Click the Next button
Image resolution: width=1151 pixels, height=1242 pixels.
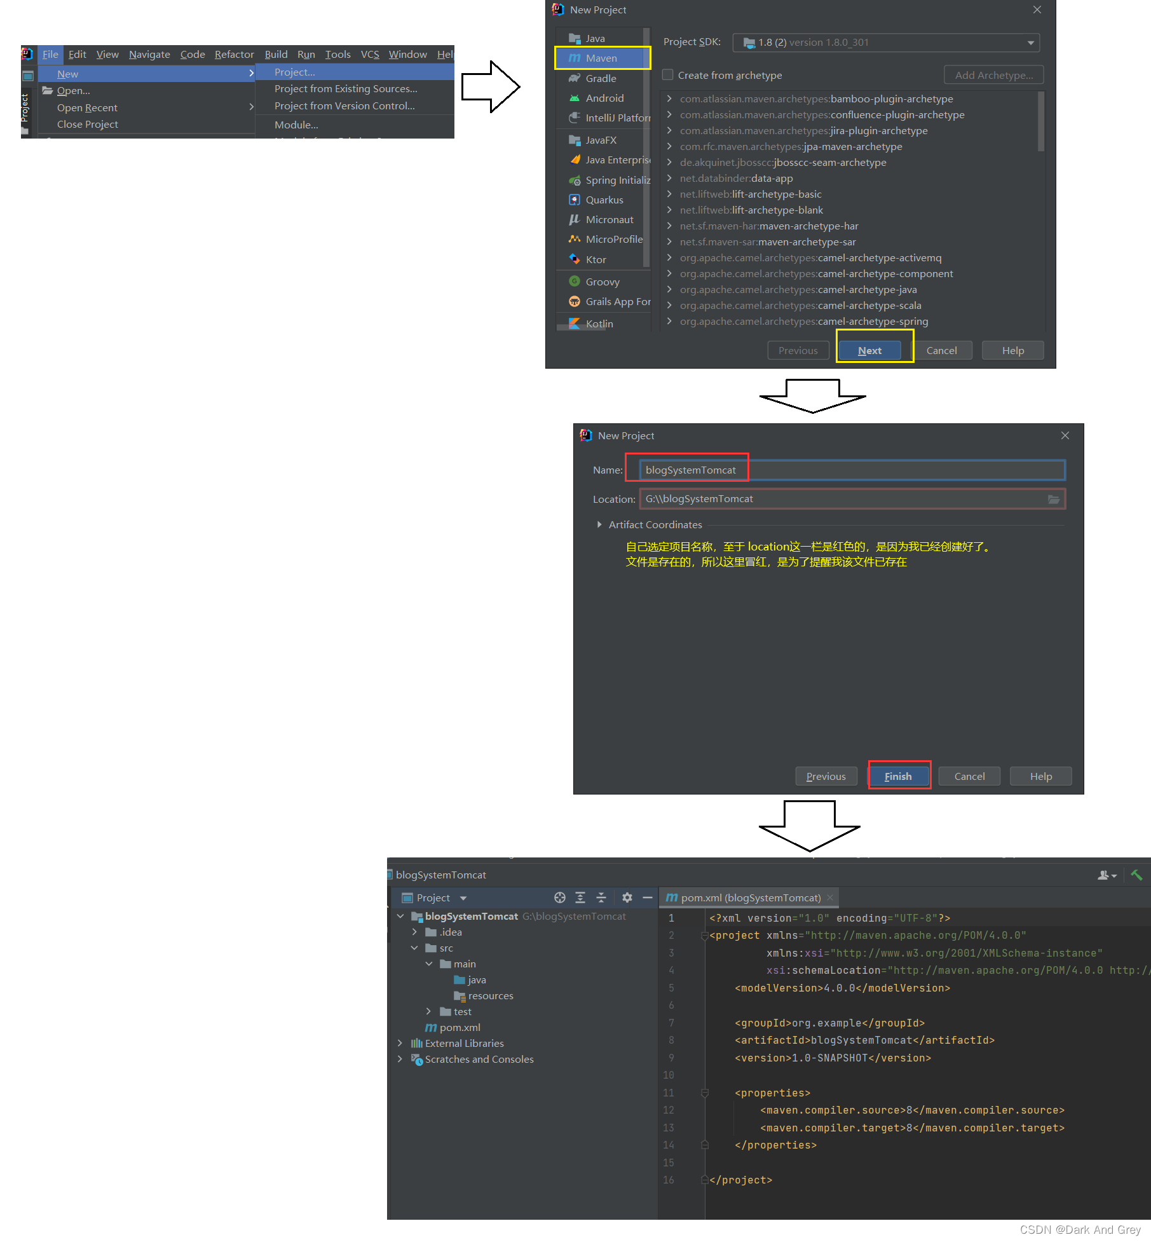point(869,350)
